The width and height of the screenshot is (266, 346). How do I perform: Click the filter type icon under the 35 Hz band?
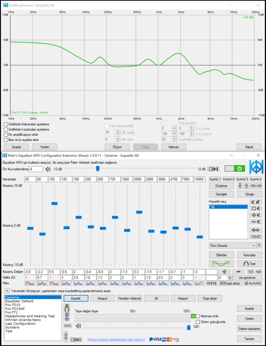pyautogui.click(x=30, y=283)
